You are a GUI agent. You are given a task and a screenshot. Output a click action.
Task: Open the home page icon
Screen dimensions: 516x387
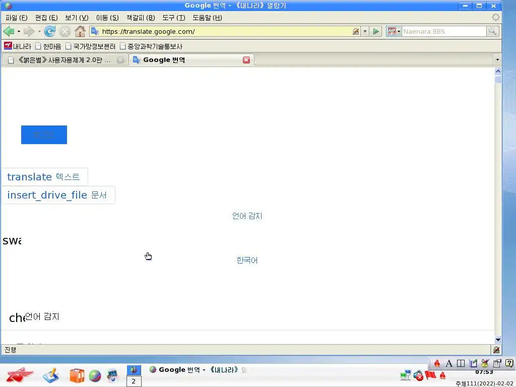click(80, 31)
